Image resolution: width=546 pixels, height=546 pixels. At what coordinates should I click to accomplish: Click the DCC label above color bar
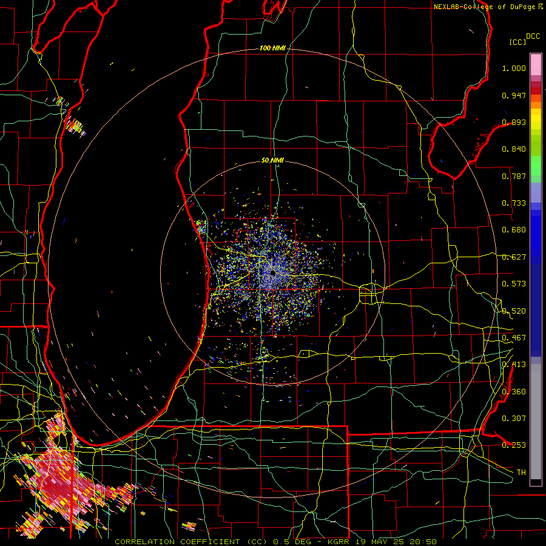[533, 36]
